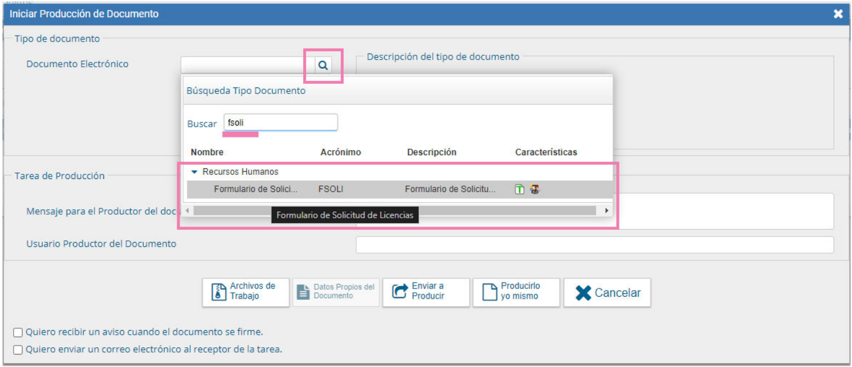Click the user signature characteristic icon
This screenshot has height=367, width=852.
535,190
